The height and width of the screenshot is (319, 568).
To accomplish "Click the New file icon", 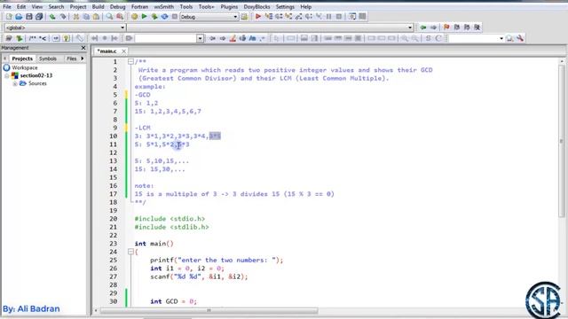I will [x=9, y=17].
